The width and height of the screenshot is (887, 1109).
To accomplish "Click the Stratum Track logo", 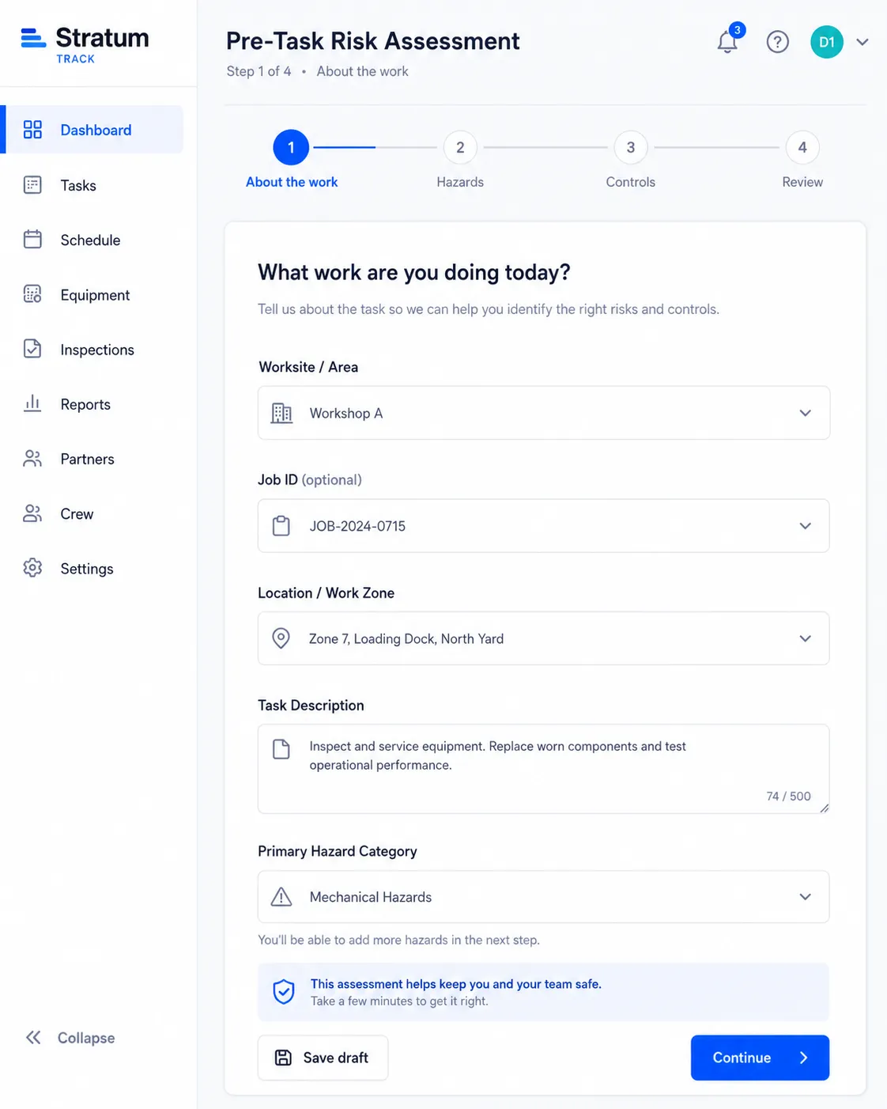I will click(85, 44).
